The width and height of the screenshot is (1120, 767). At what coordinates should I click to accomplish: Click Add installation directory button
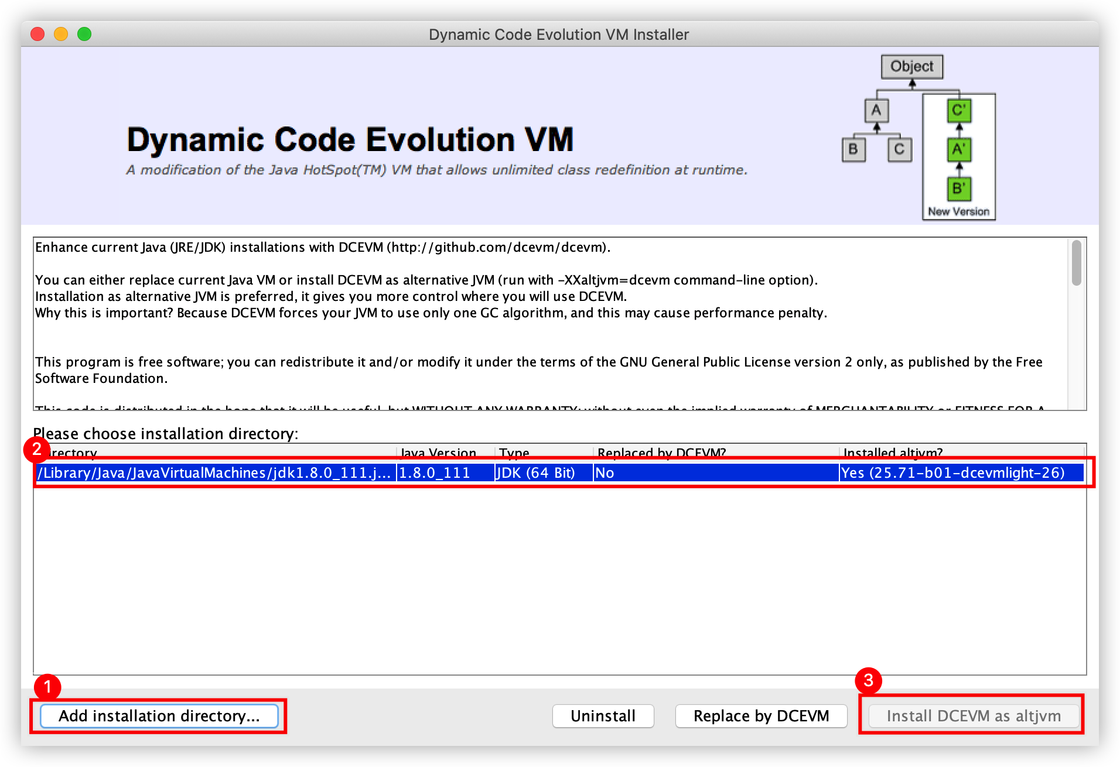159,716
